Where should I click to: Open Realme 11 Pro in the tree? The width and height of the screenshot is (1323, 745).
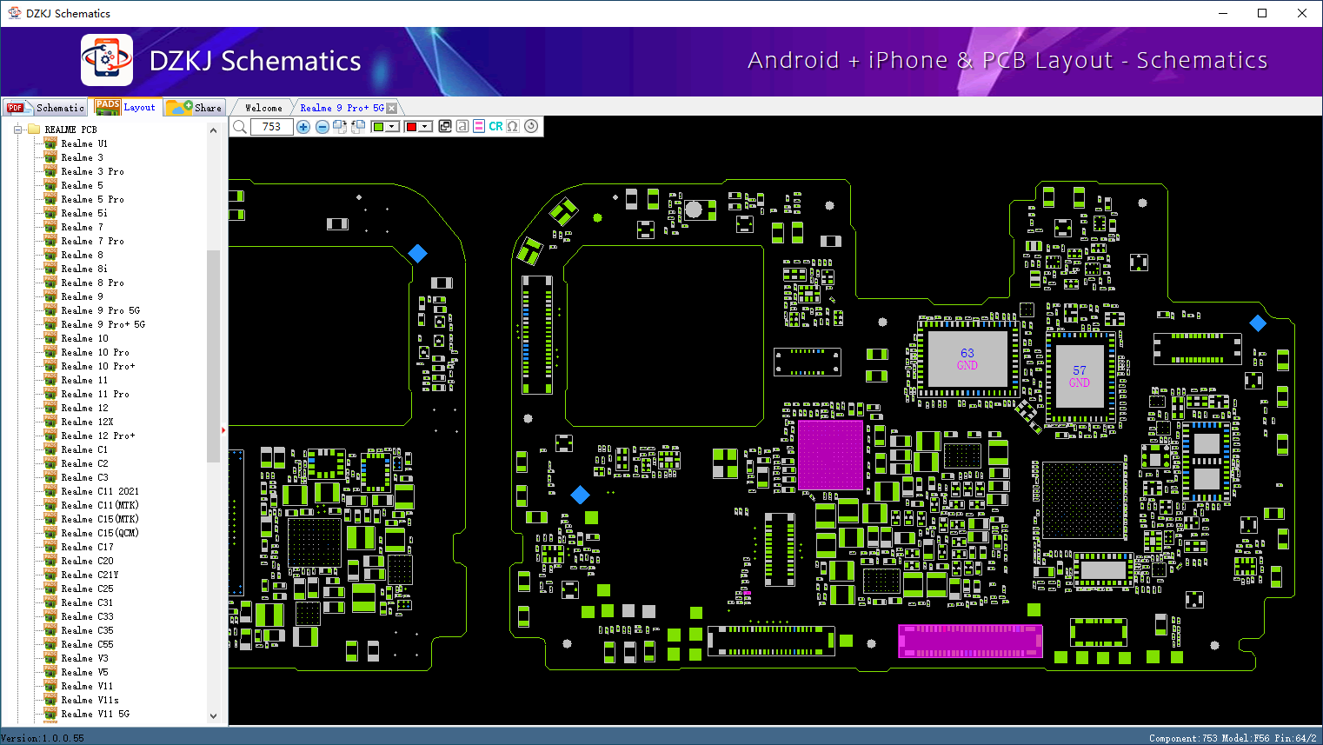click(x=96, y=394)
